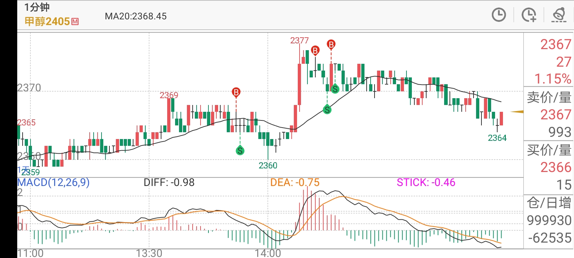
Task: Open the 甲醇2405 contract selector
Action: [47, 21]
